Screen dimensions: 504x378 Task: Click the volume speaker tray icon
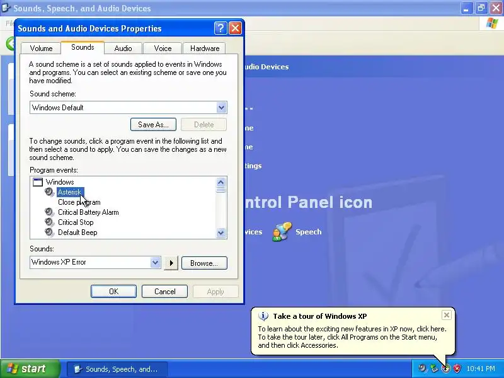point(422,369)
